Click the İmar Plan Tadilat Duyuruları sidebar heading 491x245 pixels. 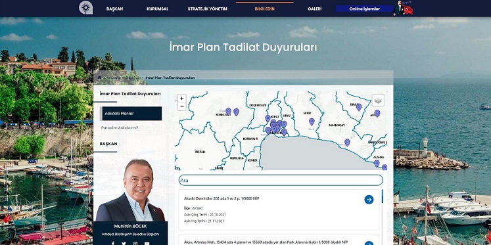coord(130,93)
